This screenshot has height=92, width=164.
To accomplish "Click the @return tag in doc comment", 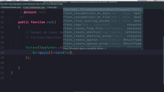I will [x=30, y=12].
